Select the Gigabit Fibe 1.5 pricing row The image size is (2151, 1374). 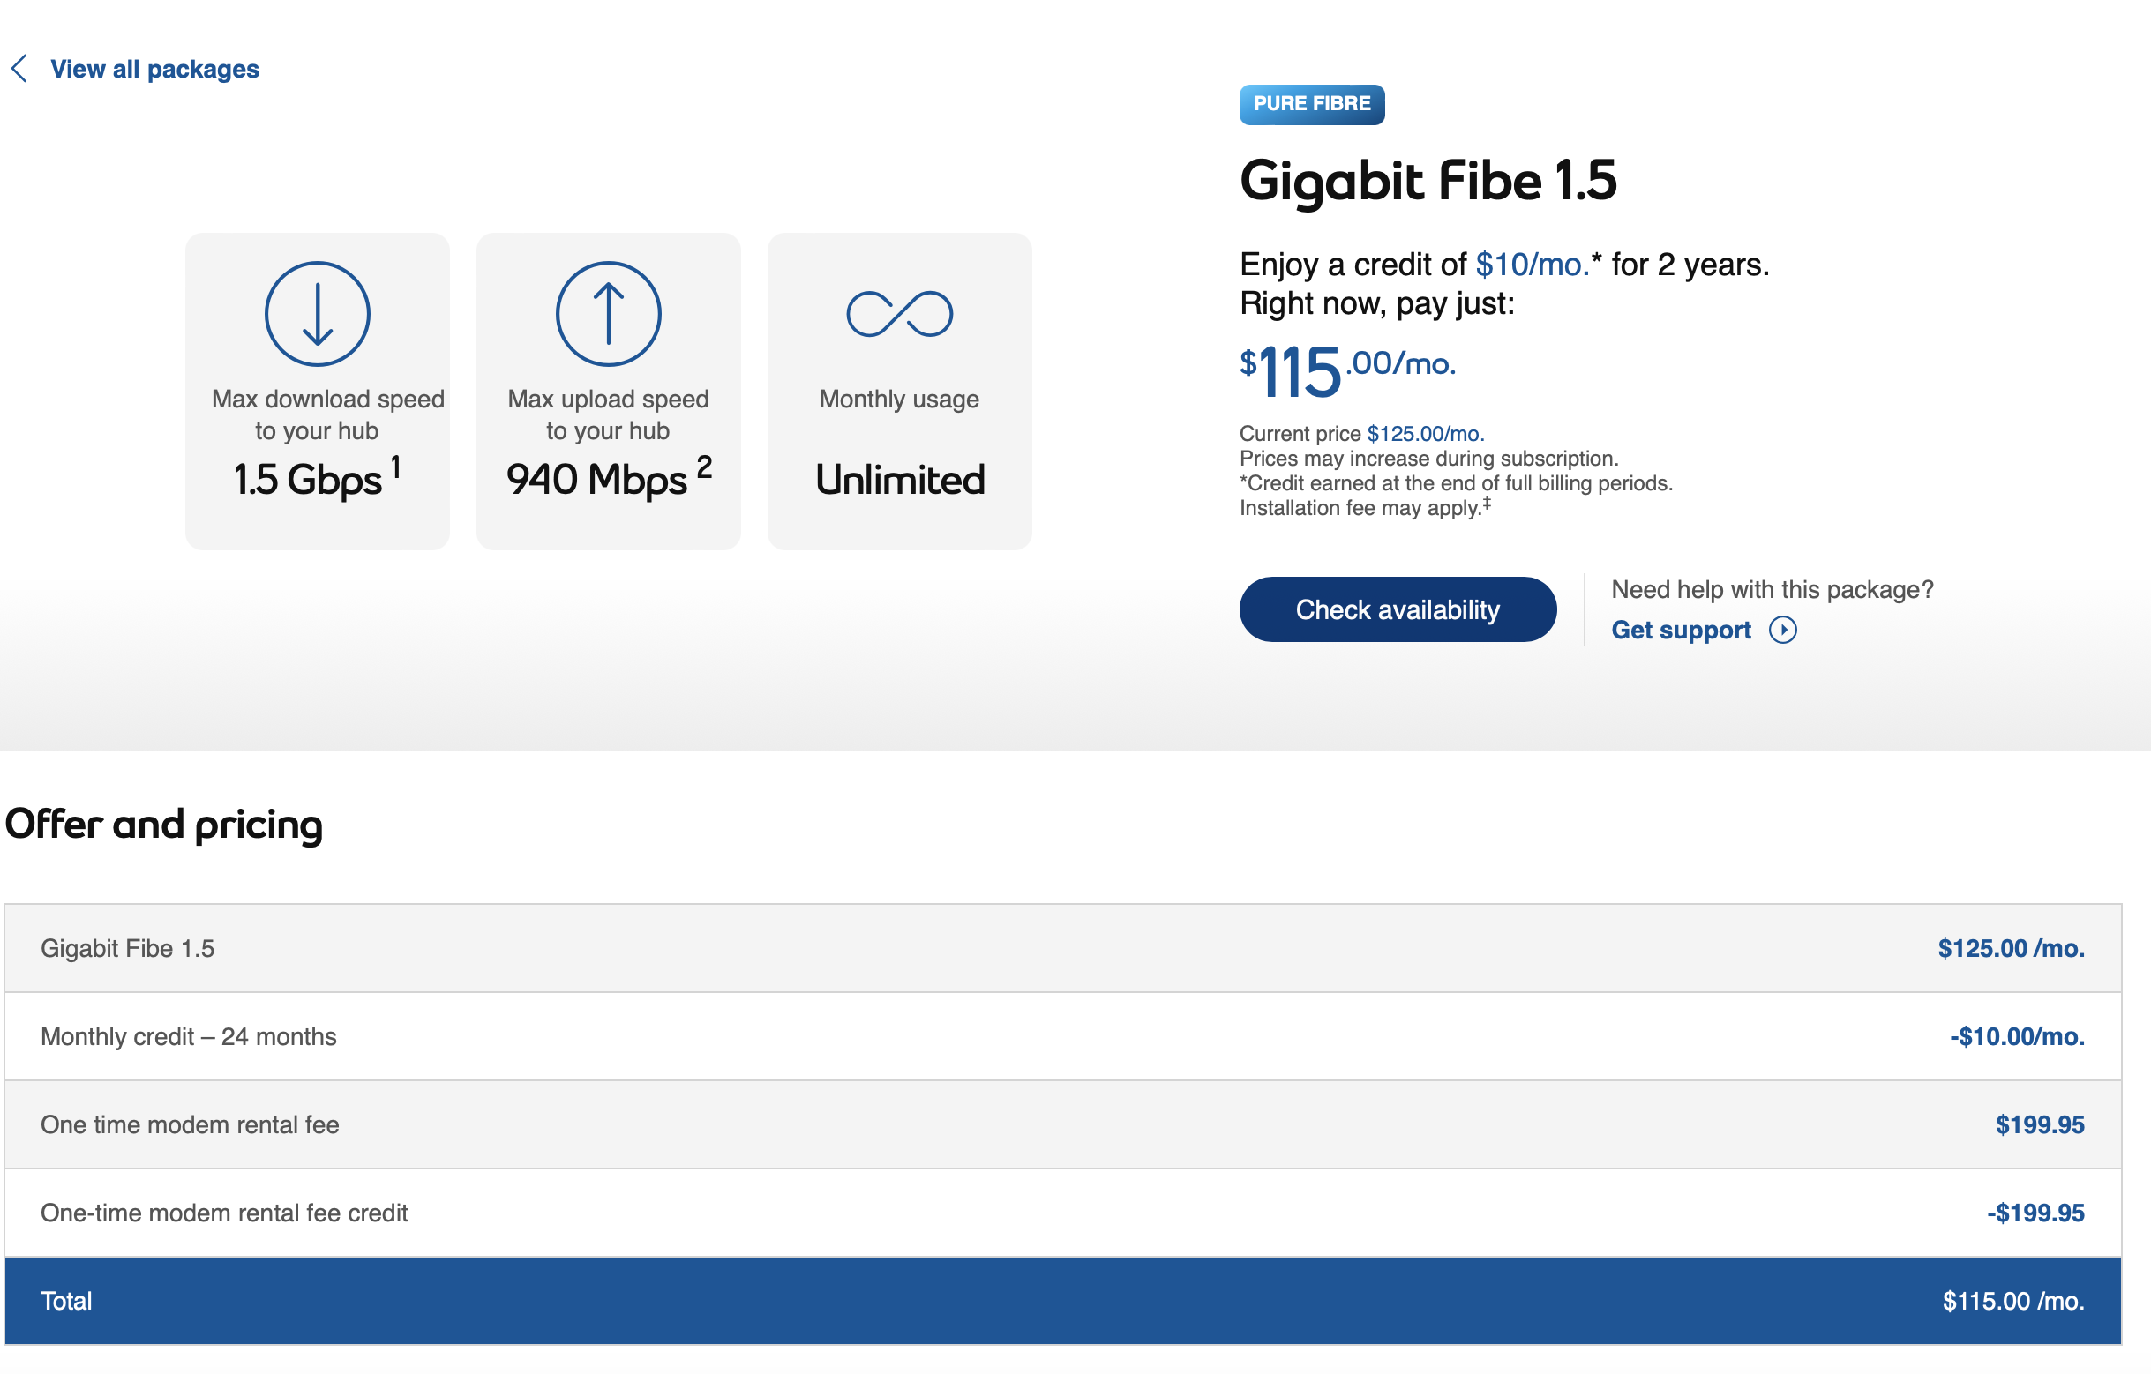click(x=1062, y=948)
